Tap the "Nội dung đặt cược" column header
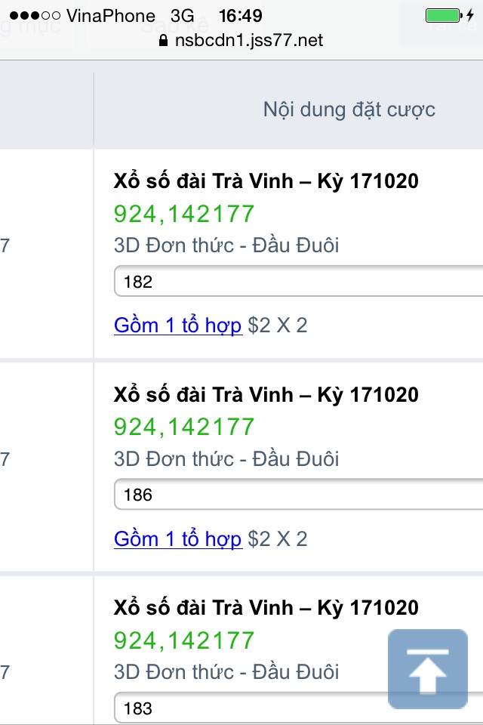 point(349,110)
